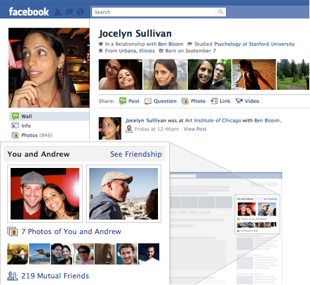Viewport: 310px width, 285px height.
Task: Click the Video camera icon in Share bar
Action: (239, 101)
